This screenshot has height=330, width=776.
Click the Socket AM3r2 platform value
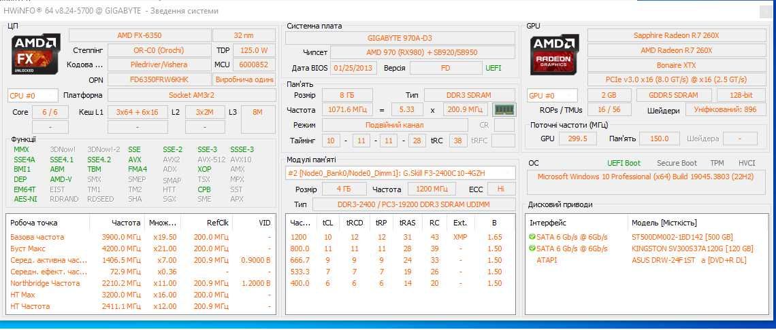pos(191,95)
